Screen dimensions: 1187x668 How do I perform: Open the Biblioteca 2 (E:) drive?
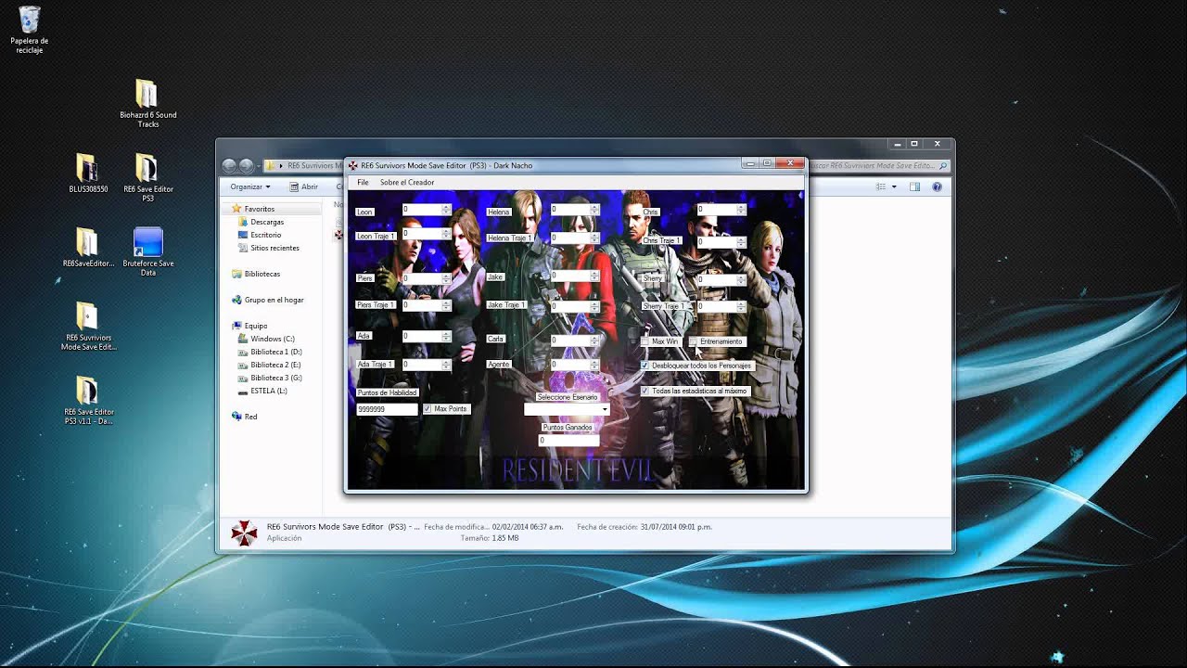(x=275, y=365)
